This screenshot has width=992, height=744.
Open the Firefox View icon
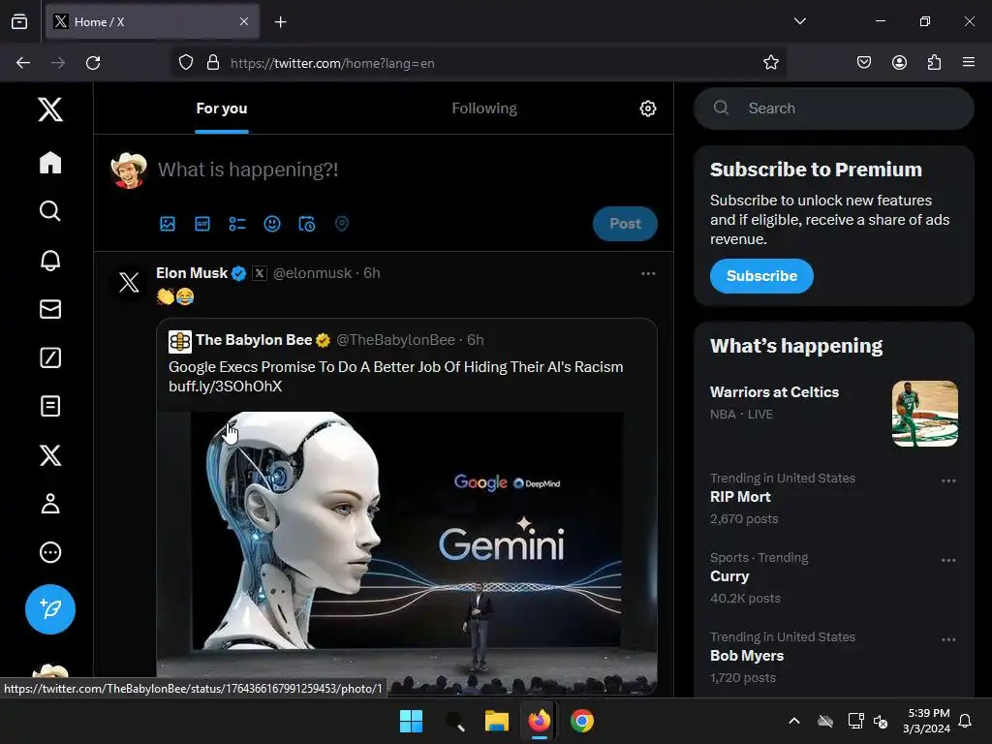coord(19,21)
